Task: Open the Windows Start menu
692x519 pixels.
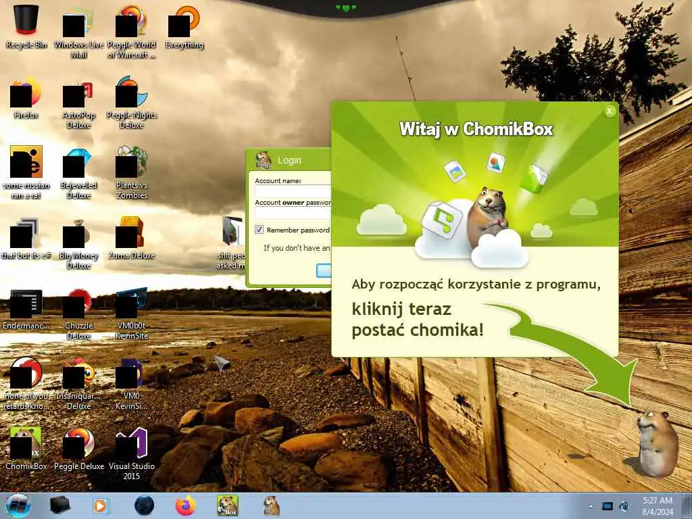Action: (x=18, y=505)
